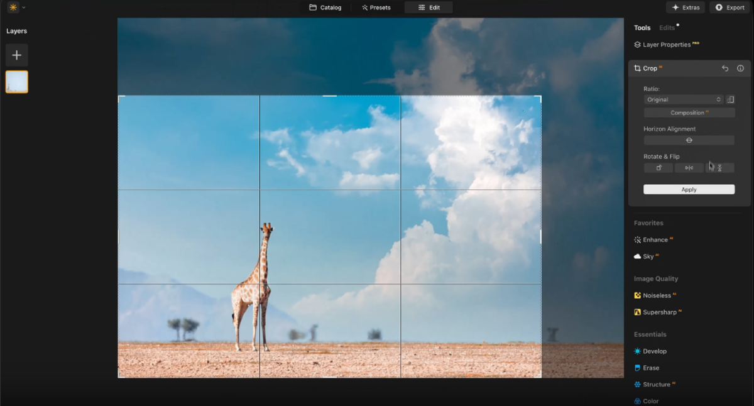Toggle the crop ratio orientation
This screenshot has width=754, height=406.
coord(731,99)
